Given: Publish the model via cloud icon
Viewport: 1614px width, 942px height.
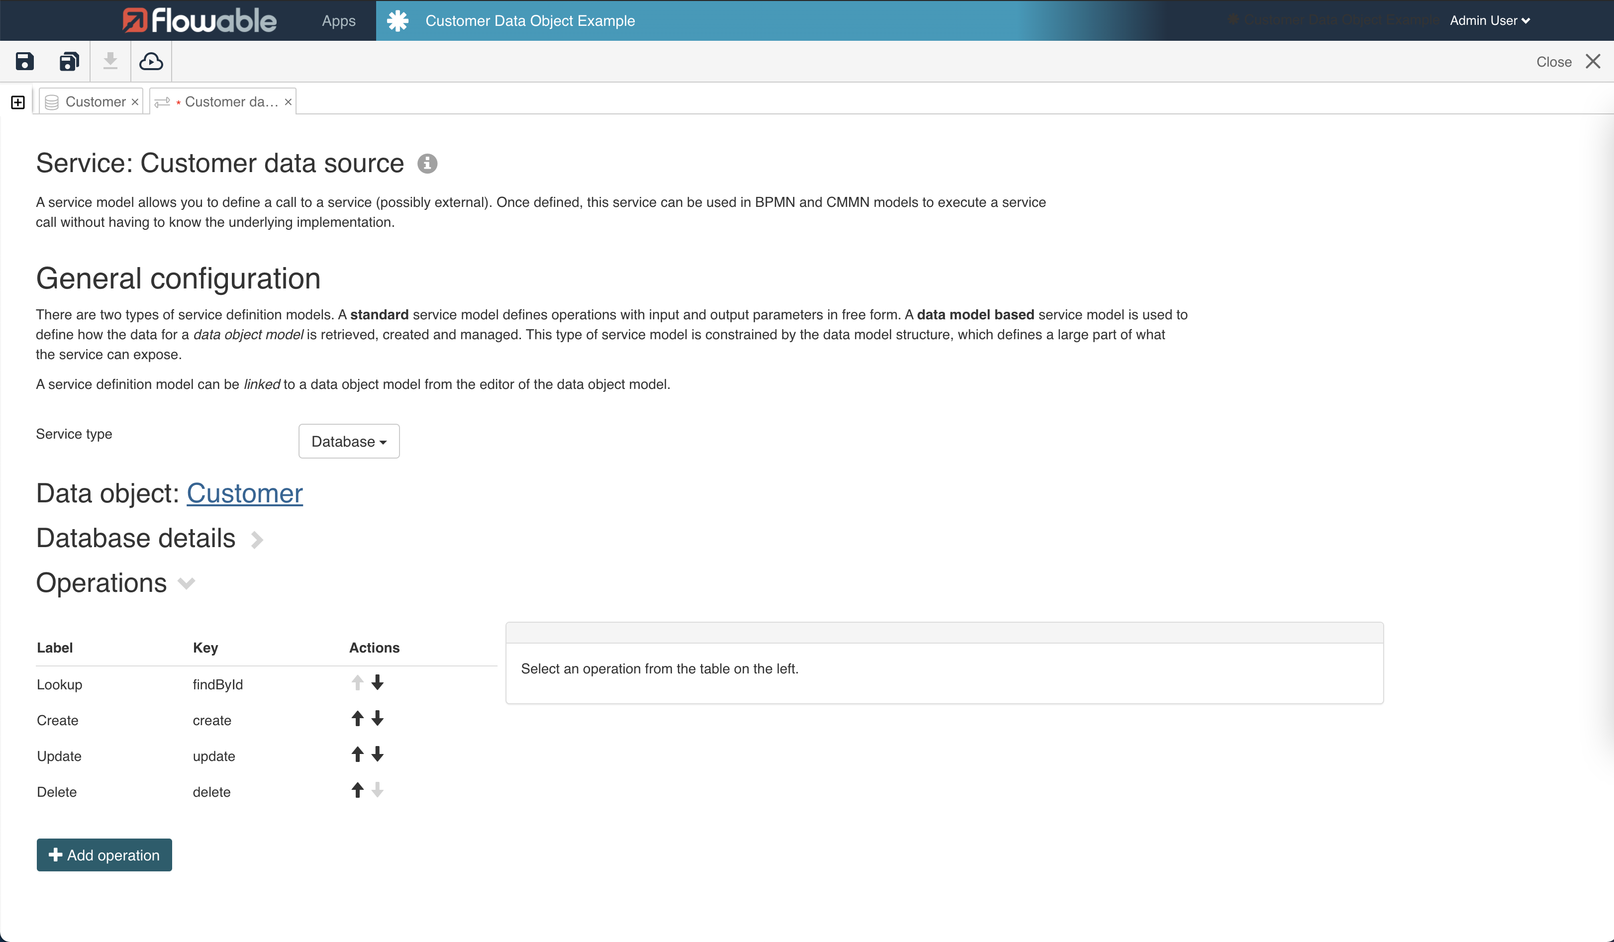Looking at the screenshot, I should coord(151,61).
